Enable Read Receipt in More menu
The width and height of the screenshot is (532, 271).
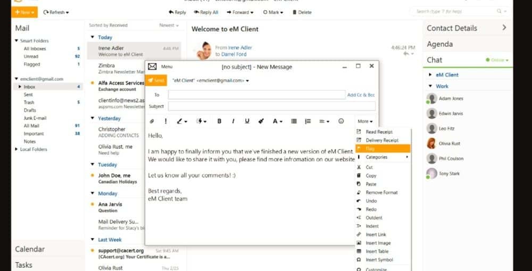click(x=379, y=132)
